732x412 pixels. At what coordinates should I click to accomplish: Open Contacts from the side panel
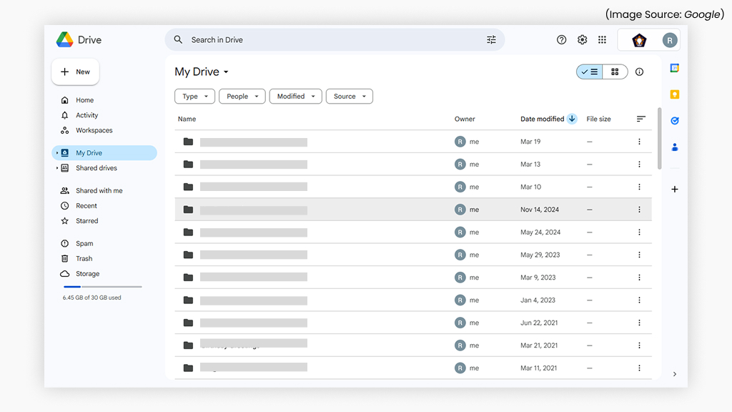coord(674,147)
